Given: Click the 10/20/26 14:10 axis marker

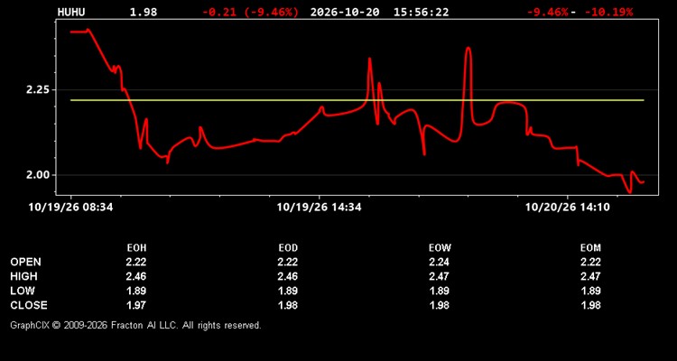Looking at the screenshot, I should click(x=568, y=208).
